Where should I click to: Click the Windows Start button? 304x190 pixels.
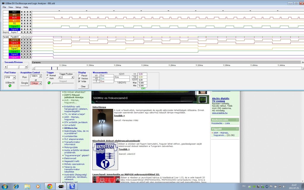point(5,186)
